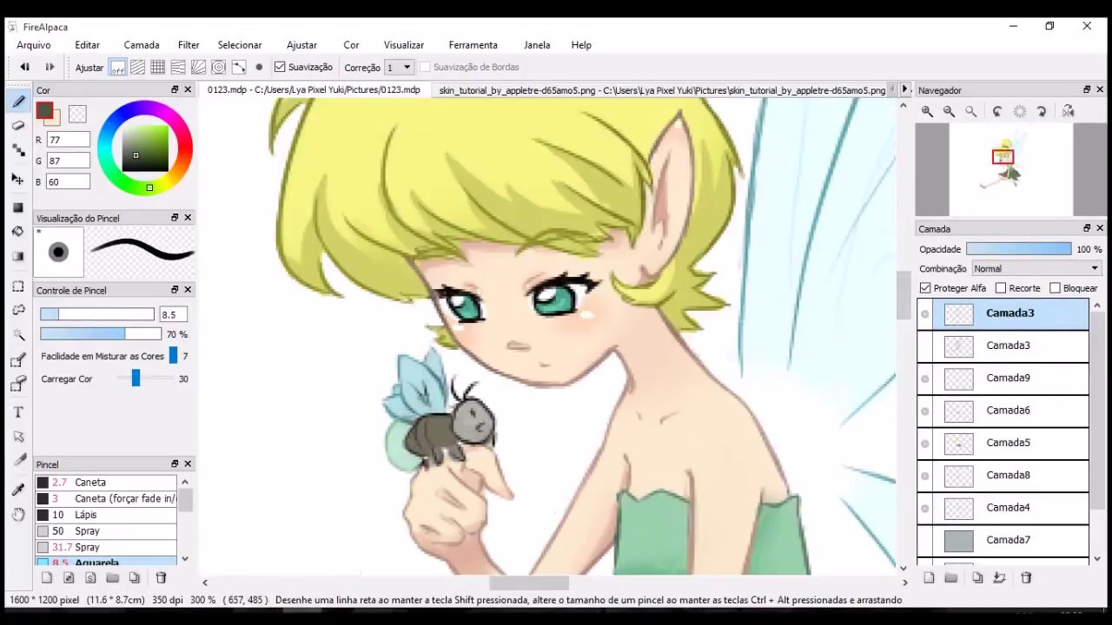Select the Text tool
Viewport: 1112px width, 625px height.
tap(18, 412)
